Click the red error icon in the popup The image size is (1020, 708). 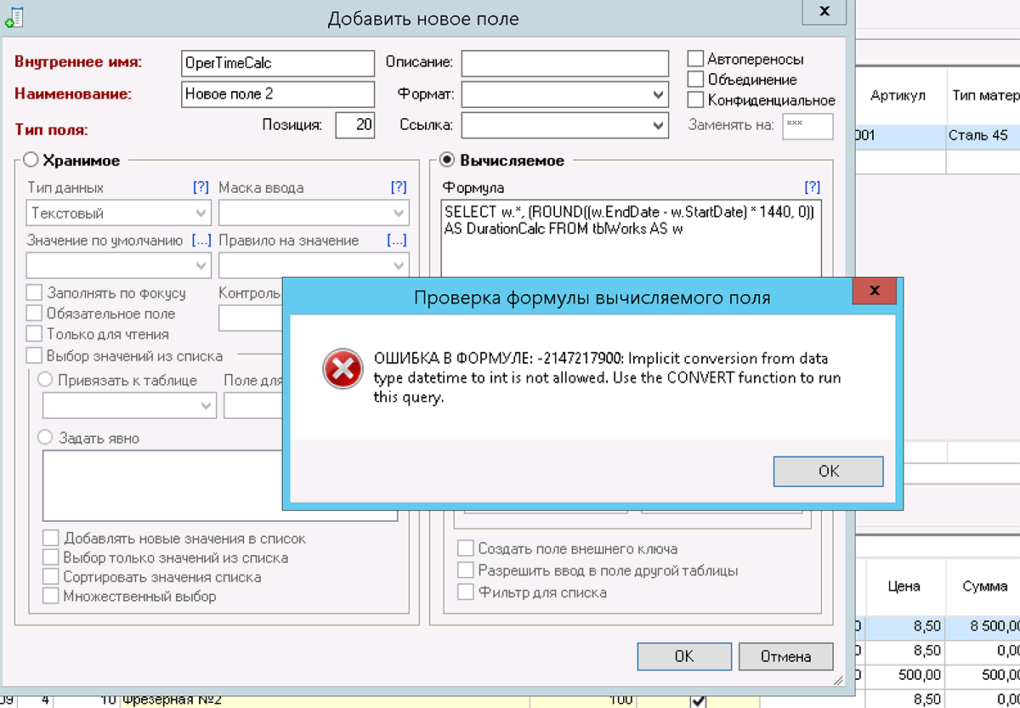point(343,370)
